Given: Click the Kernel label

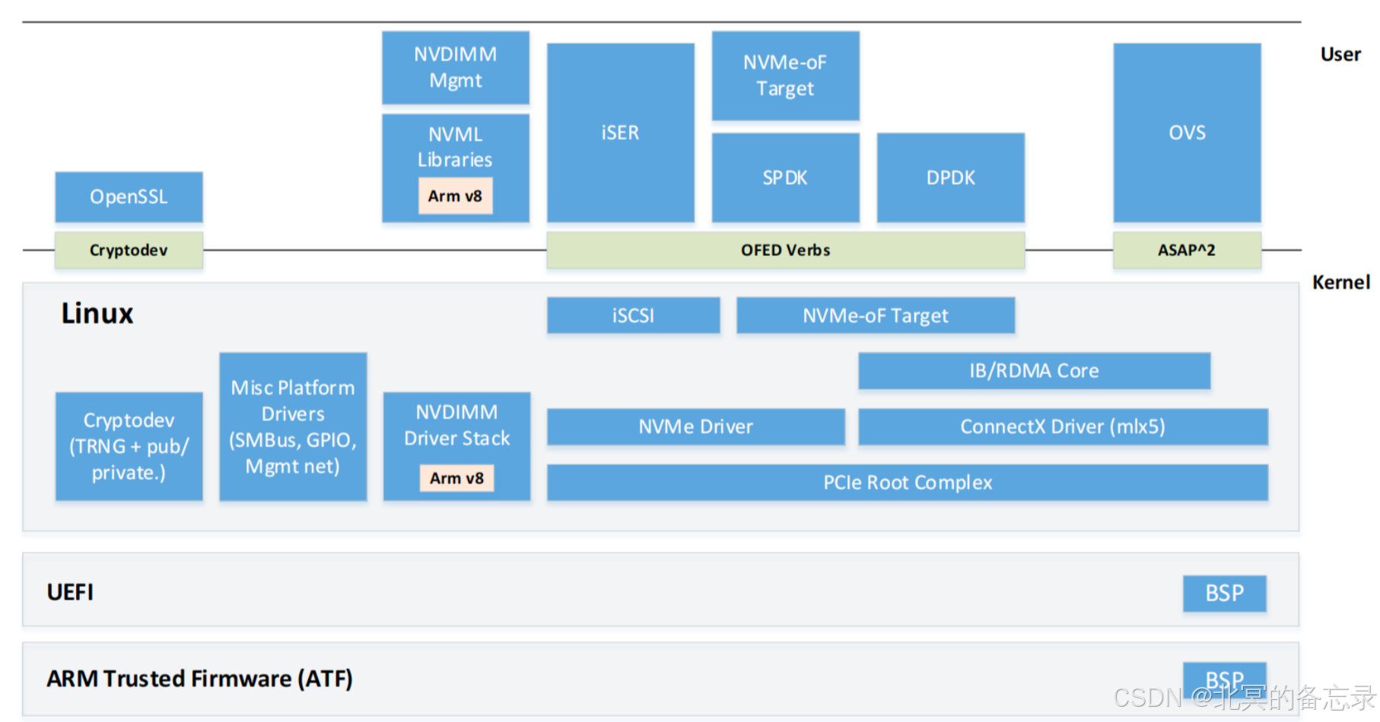Looking at the screenshot, I should [1341, 283].
